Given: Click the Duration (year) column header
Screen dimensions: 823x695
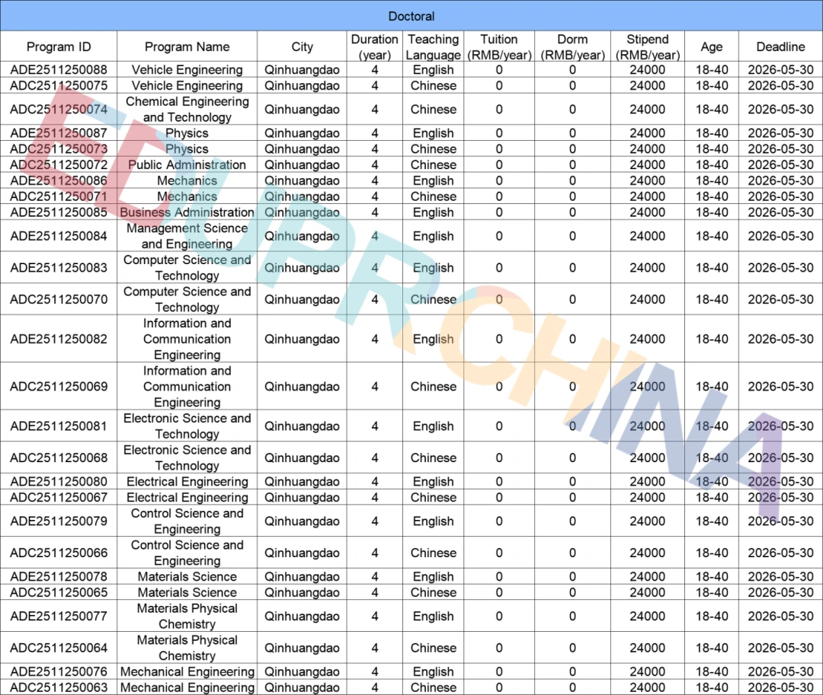Looking at the screenshot, I should coord(374,46).
